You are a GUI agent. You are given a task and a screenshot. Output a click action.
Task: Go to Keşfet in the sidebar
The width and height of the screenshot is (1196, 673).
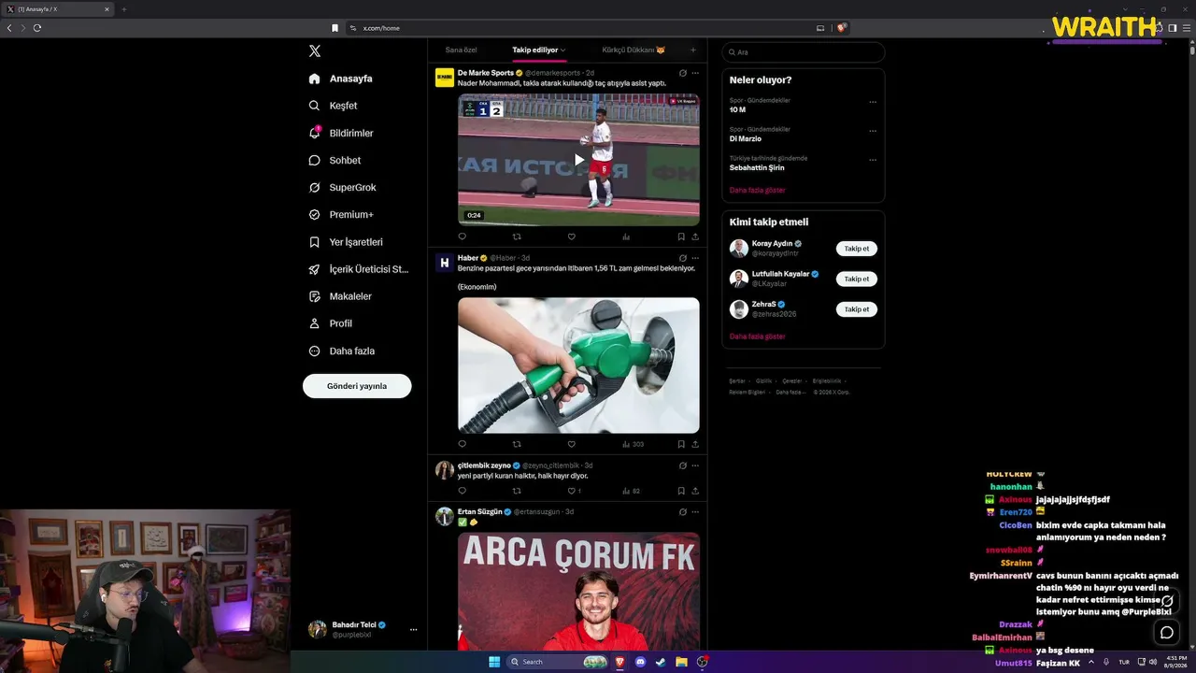334,106
